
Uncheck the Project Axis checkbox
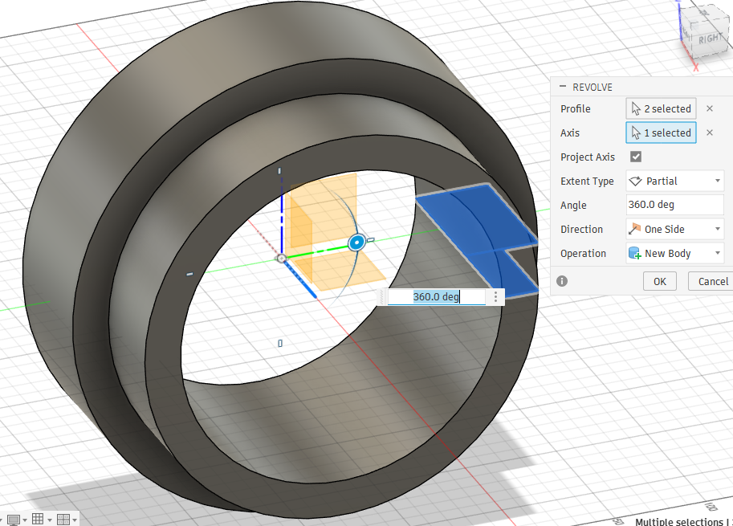pos(636,157)
